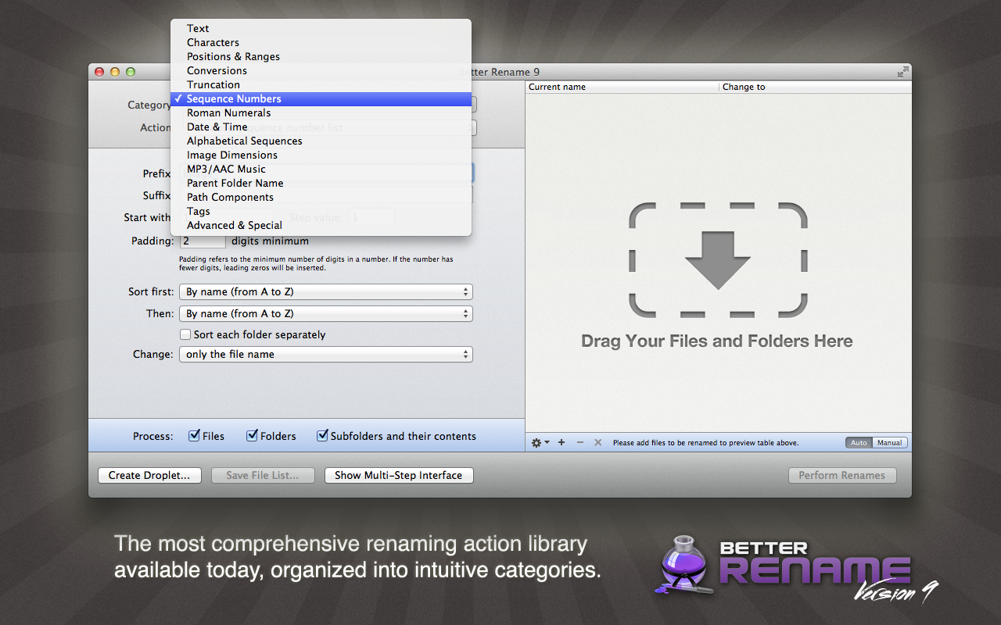Click the plus icon to add files

point(561,442)
